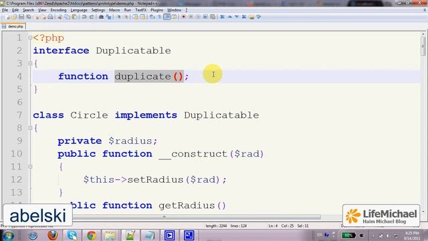This screenshot has width=428, height=241.
Task: Click the macro Playback toolbar icon
Action: tap(198, 17)
